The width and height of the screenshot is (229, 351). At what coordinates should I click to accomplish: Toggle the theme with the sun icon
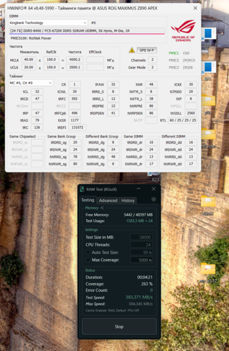click(x=154, y=199)
